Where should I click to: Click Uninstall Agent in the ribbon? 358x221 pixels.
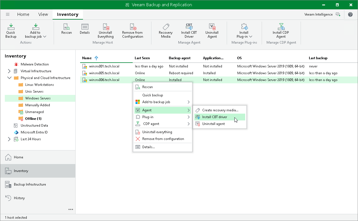pyautogui.click(x=212, y=31)
